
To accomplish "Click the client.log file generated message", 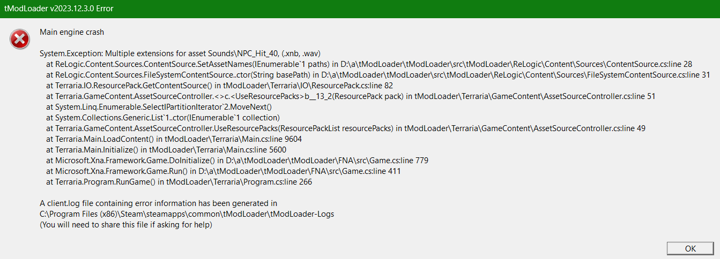I will (x=158, y=203).
